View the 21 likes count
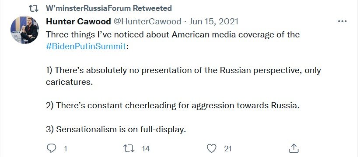The width and height of the screenshot is (360, 157). pos(227,149)
